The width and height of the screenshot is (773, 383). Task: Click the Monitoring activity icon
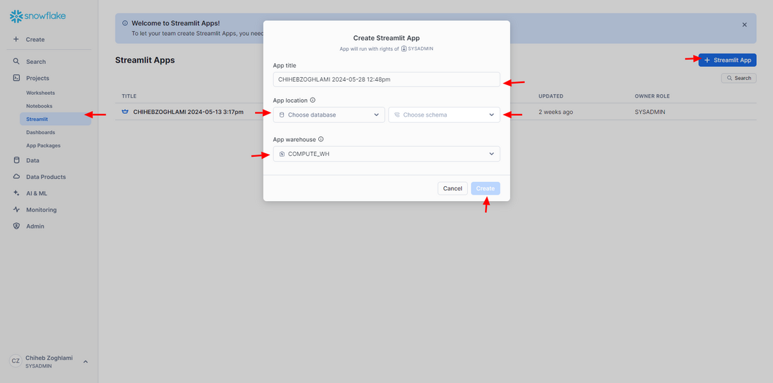coord(16,209)
